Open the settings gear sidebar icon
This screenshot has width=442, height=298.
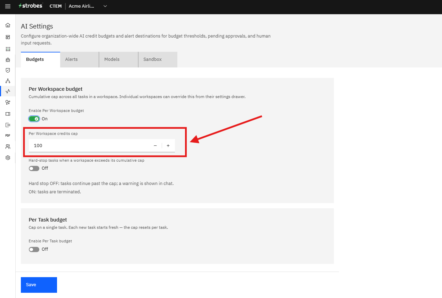point(8,158)
